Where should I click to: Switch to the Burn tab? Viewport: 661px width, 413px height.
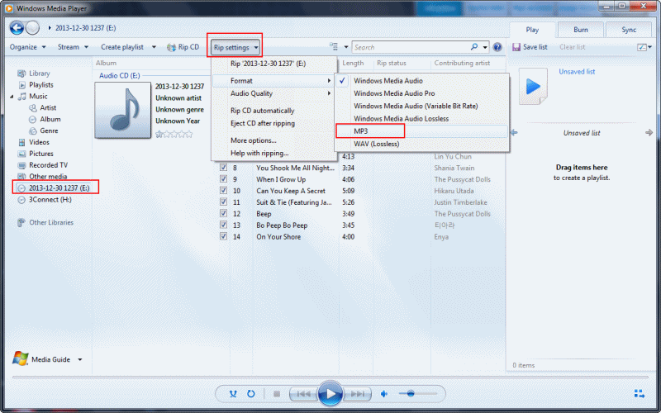pos(581,30)
